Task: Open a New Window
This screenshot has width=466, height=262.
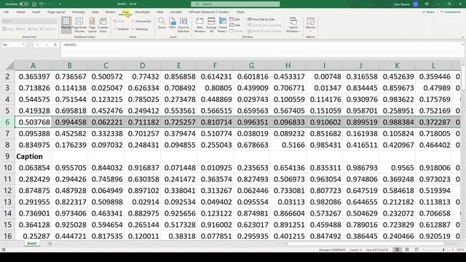Action: click(x=200, y=24)
